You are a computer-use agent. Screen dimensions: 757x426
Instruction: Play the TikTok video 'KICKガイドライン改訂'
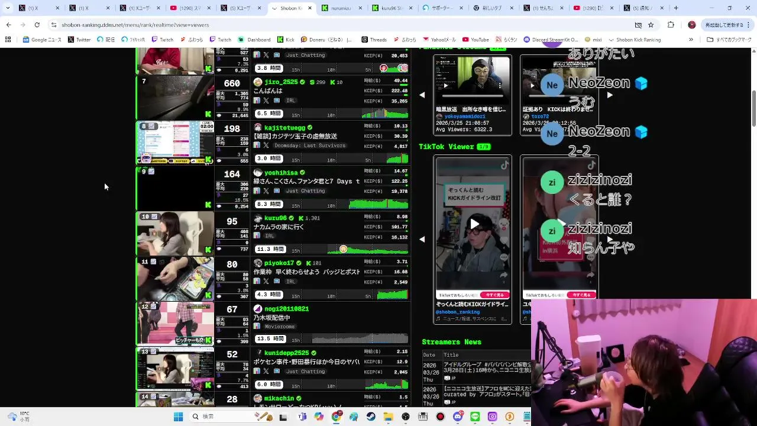[x=474, y=224]
